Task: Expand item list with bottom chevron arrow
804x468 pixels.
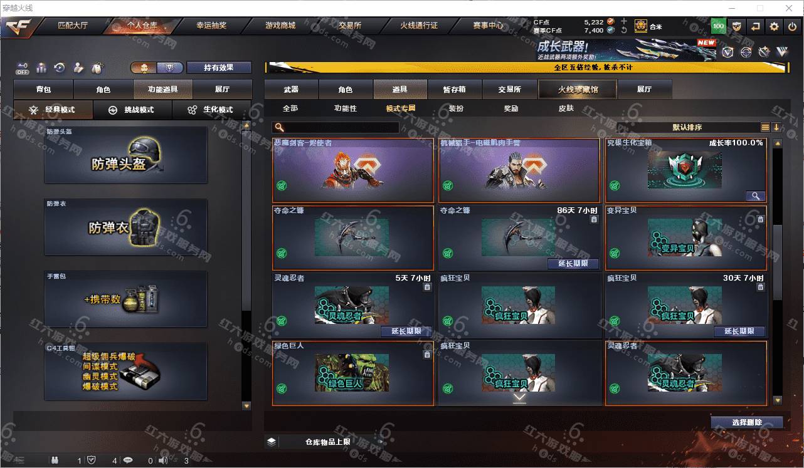Action: coord(519,397)
